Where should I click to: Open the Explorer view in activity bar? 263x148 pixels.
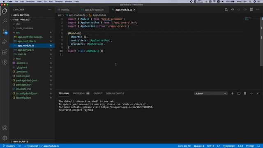5,11
